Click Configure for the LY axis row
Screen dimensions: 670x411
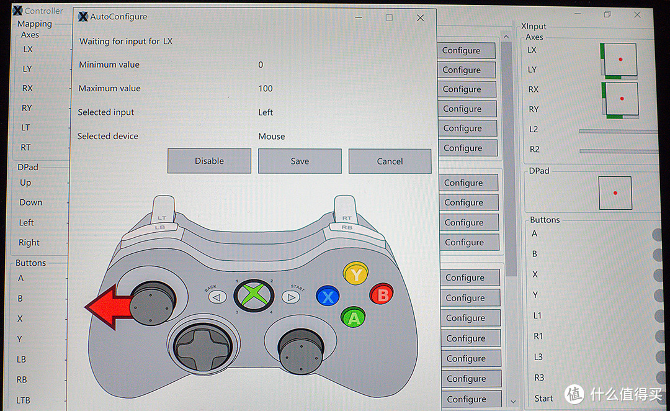tap(467, 70)
